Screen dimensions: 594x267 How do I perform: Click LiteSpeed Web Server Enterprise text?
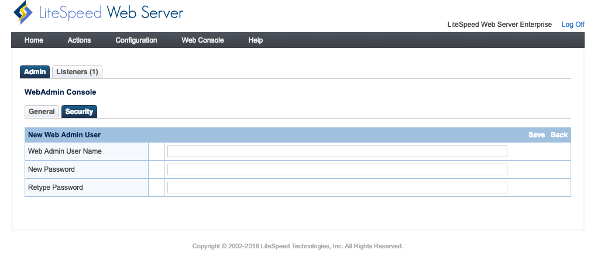500,24
